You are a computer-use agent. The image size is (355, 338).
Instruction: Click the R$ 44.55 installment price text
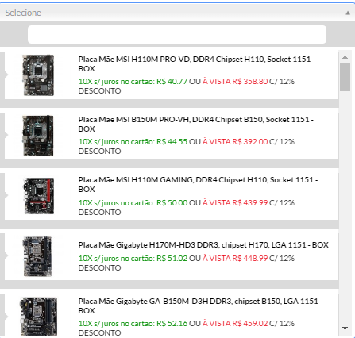point(172,141)
